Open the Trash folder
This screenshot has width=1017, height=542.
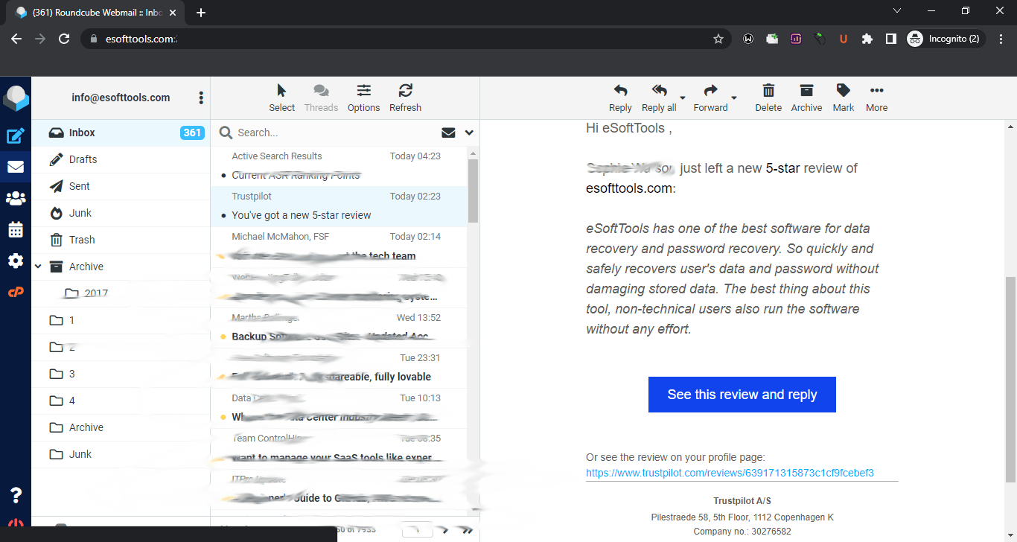point(121,240)
